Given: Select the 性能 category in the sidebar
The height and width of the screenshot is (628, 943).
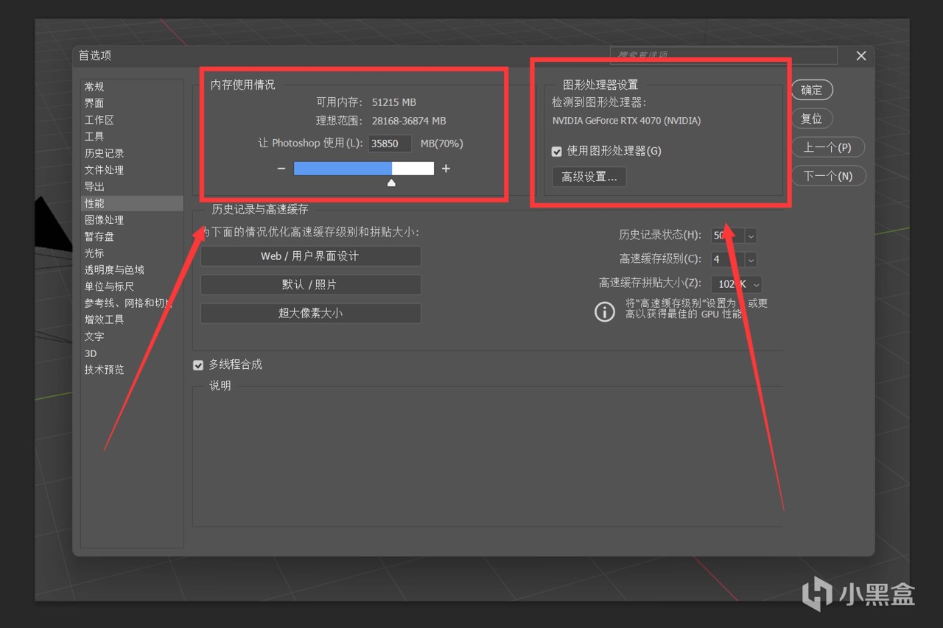Looking at the screenshot, I should click(132, 203).
